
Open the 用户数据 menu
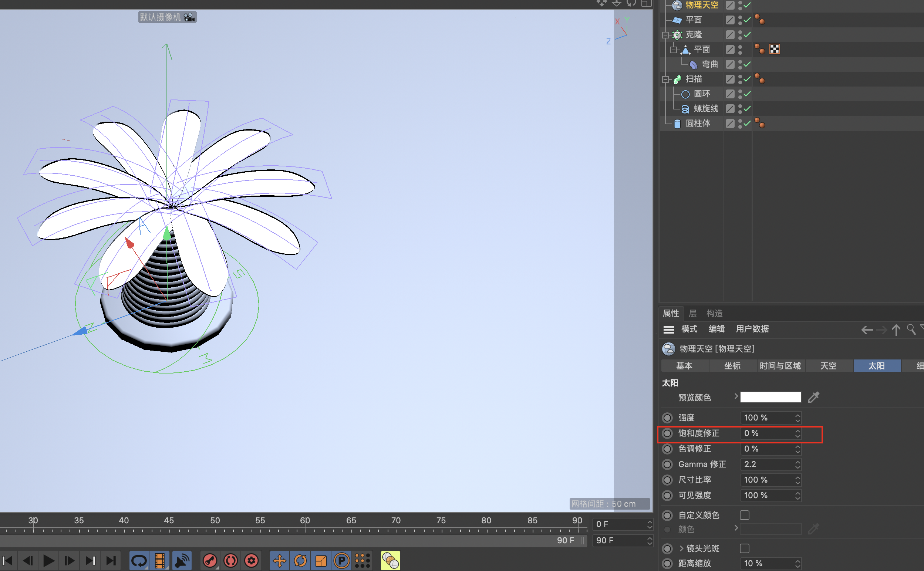coord(752,329)
